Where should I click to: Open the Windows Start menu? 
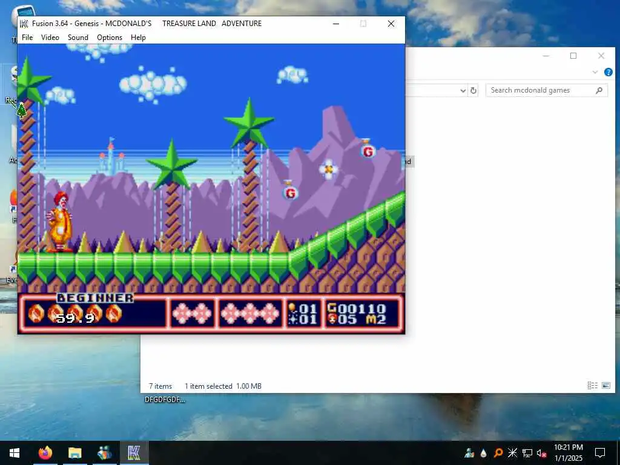(x=15, y=453)
